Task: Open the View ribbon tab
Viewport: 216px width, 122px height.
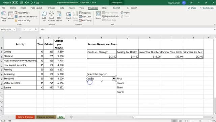Action: pyautogui.click(x=82, y=8)
